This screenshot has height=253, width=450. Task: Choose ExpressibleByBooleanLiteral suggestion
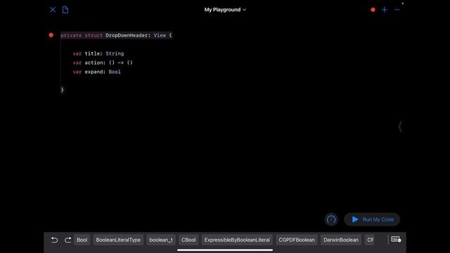coord(237,240)
